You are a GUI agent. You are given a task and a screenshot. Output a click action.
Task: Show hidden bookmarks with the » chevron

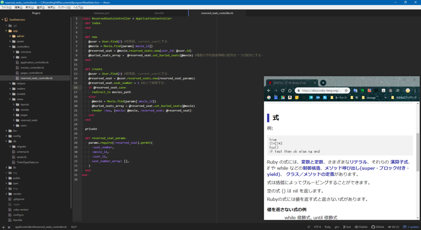(x=386, y=98)
